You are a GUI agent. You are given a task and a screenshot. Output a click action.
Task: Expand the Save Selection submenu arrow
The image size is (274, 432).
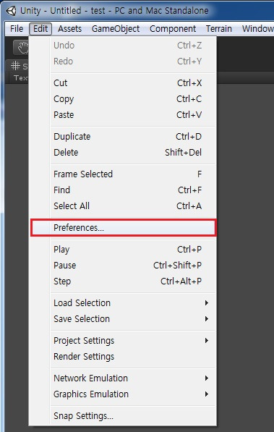click(x=207, y=319)
